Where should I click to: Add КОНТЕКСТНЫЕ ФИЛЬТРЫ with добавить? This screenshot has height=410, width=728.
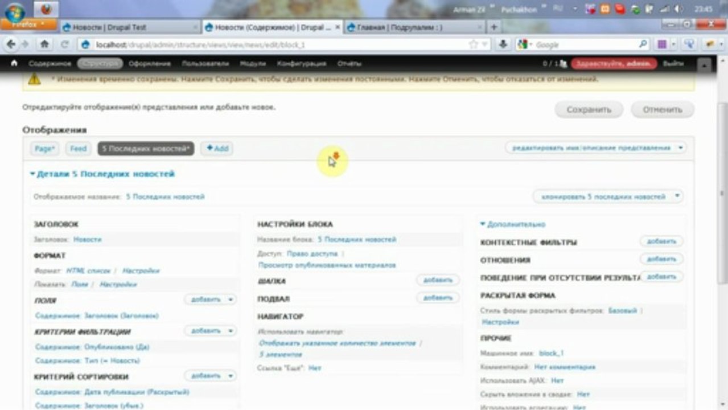coord(661,241)
